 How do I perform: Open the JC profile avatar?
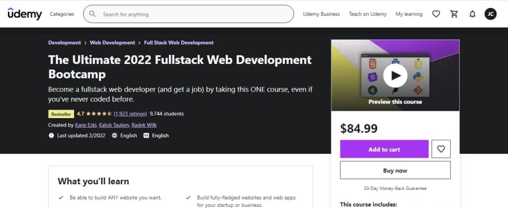[490, 14]
